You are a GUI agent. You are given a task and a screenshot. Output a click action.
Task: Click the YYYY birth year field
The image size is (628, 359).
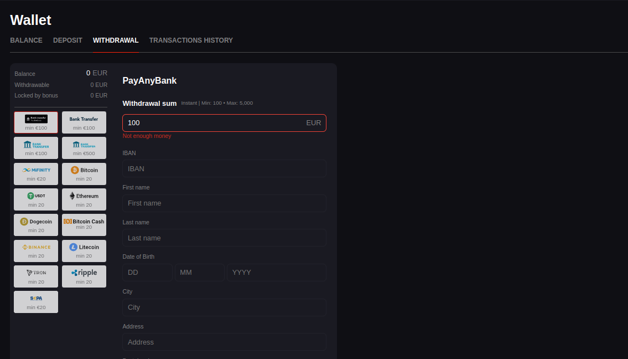(x=276, y=273)
